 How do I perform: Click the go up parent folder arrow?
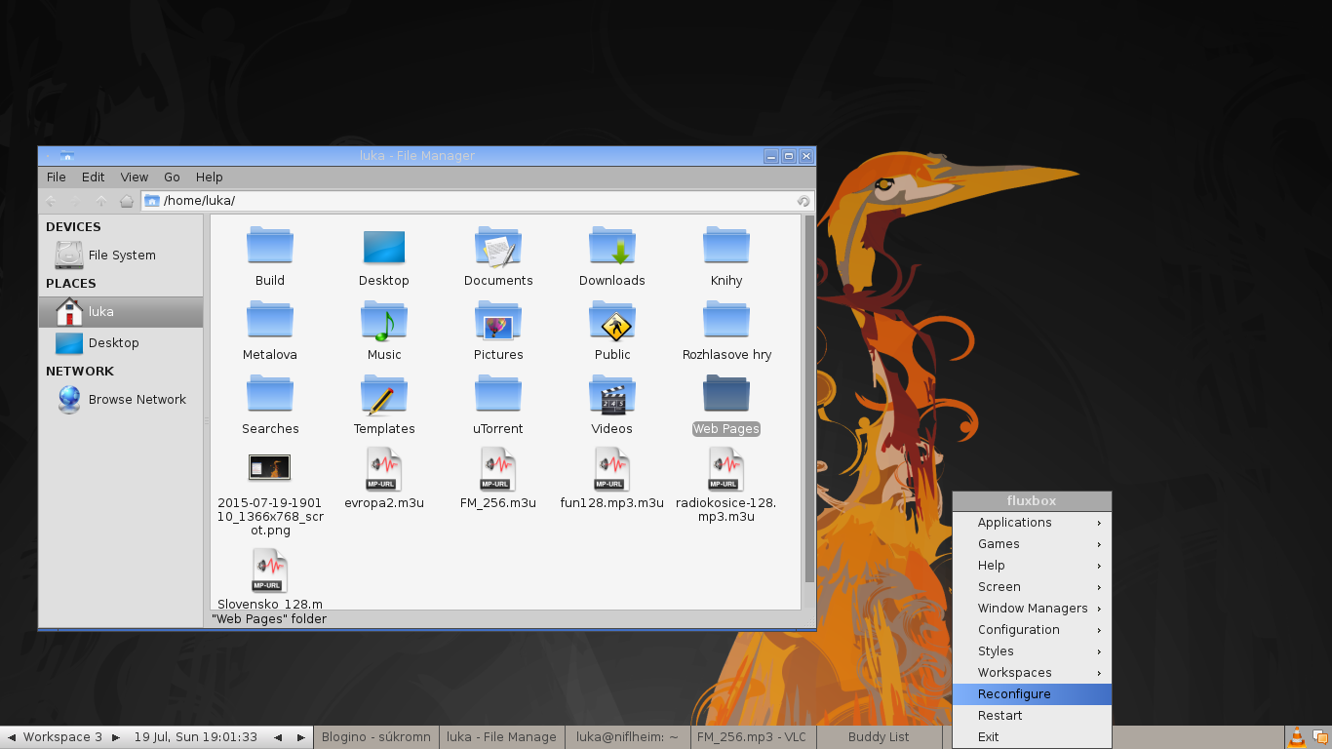101,201
